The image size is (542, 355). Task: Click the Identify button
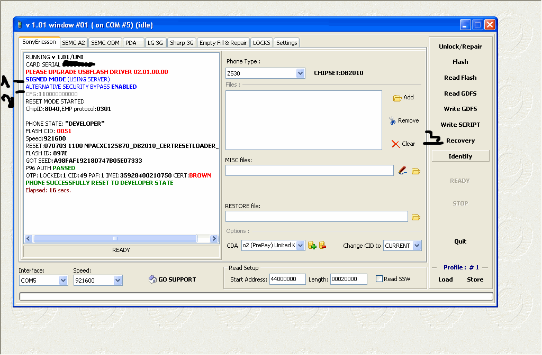(x=460, y=156)
